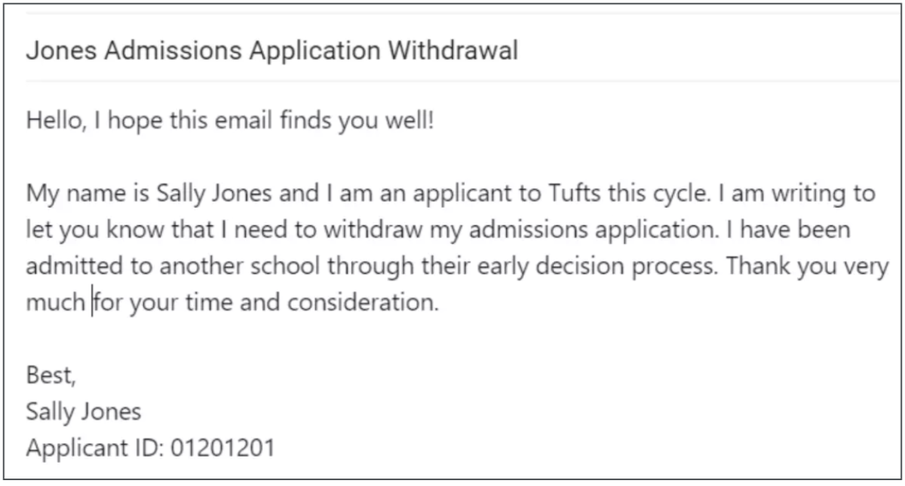Click the 'Sally Jones' signature line
Screen dimensions: 905x486
click(x=84, y=412)
